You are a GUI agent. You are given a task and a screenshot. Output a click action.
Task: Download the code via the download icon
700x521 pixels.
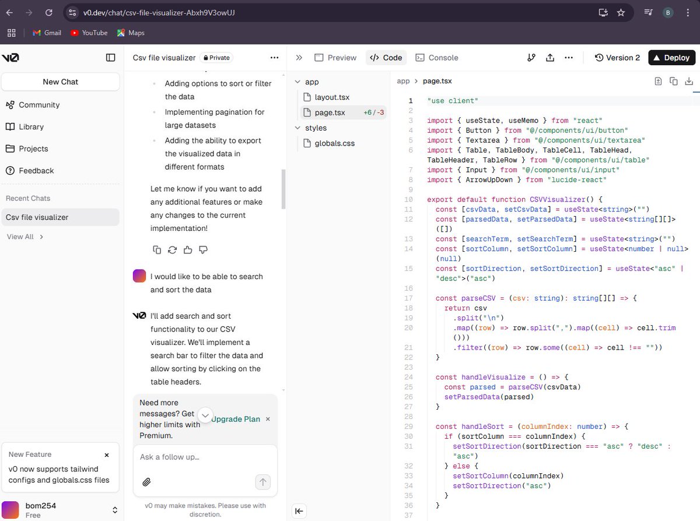(x=689, y=82)
